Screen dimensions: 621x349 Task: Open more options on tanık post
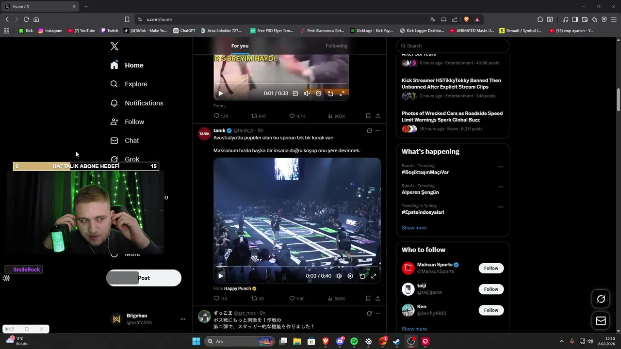378,131
